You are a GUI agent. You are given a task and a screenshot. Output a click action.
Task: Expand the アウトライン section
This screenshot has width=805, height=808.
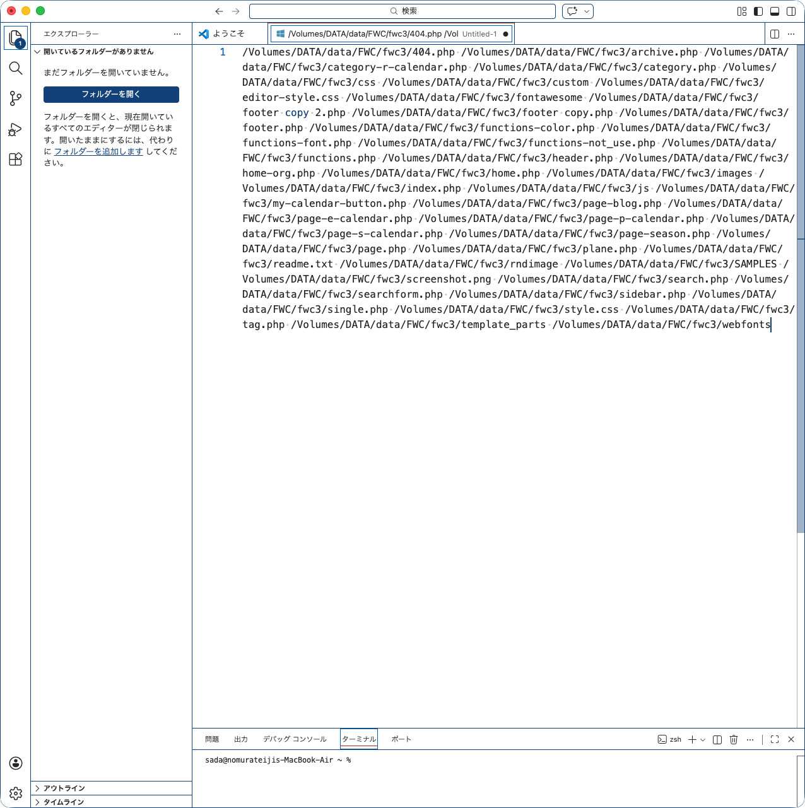64,788
